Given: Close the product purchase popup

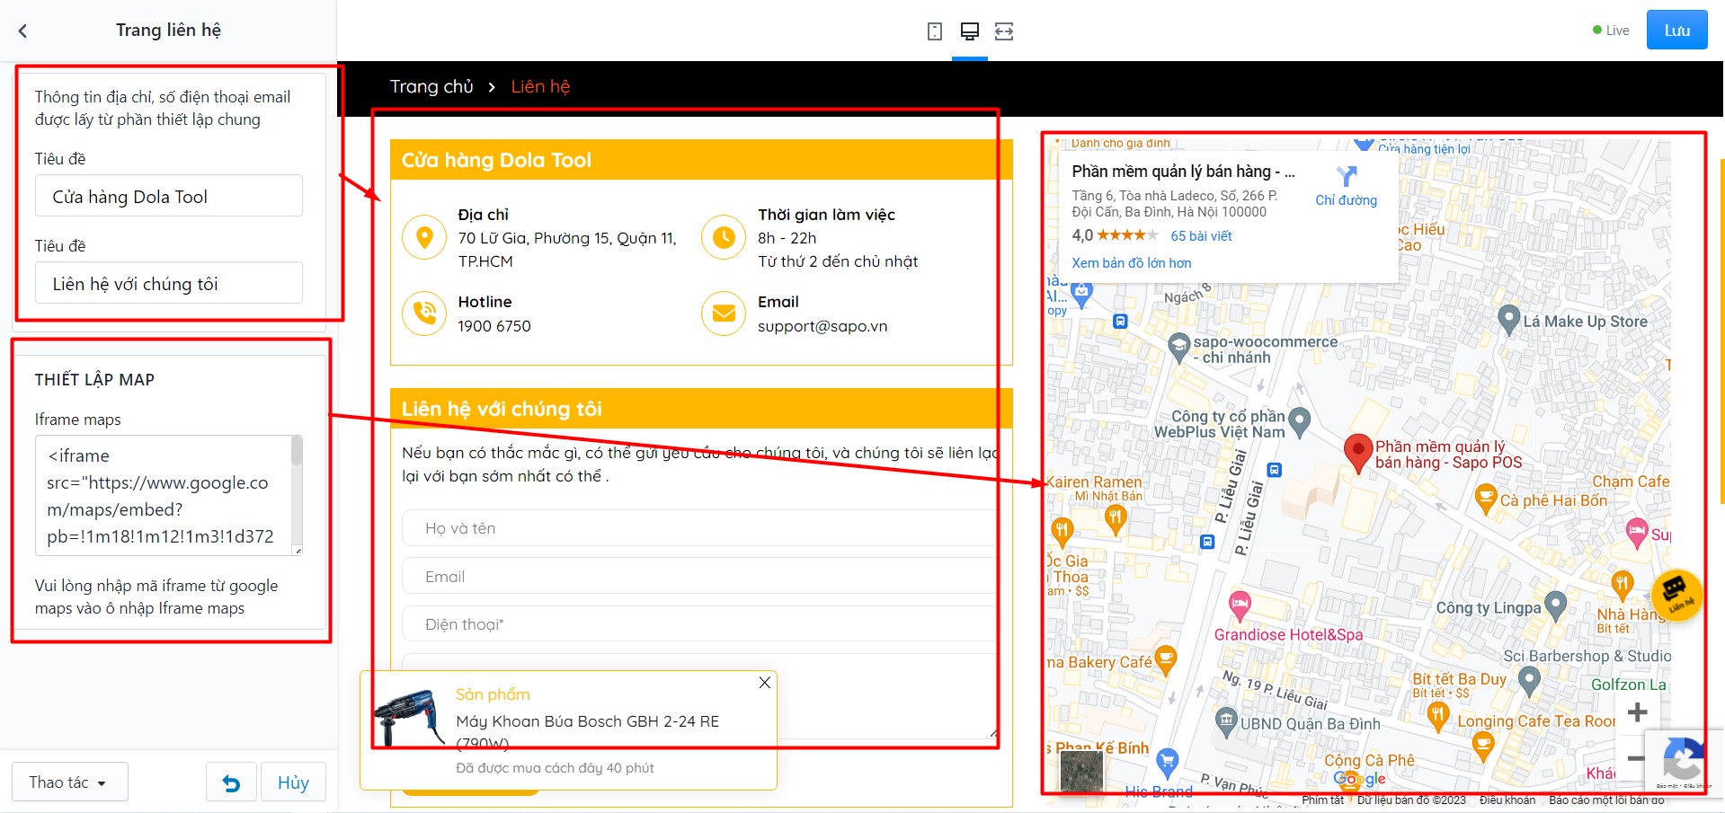Looking at the screenshot, I should pos(764,683).
